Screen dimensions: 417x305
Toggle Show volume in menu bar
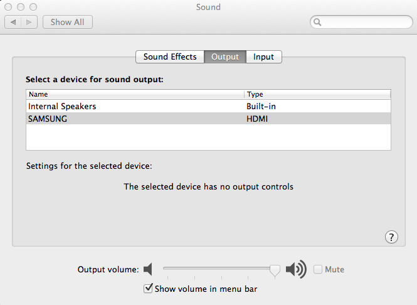[149, 289]
